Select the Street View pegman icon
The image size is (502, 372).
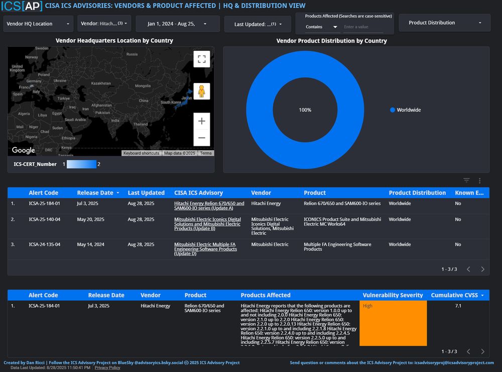[x=202, y=91]
